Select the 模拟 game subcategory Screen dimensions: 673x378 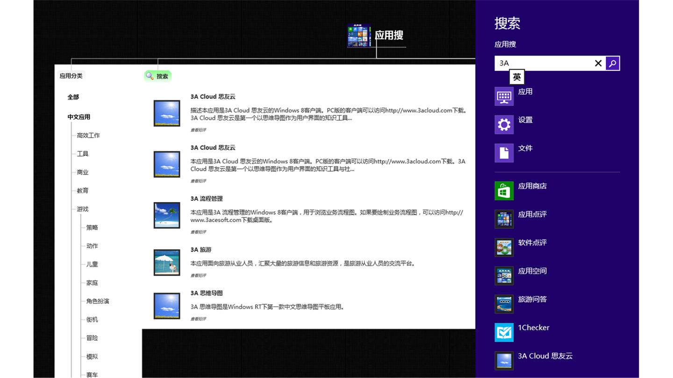pyautogui.click(x=92, y=357)
